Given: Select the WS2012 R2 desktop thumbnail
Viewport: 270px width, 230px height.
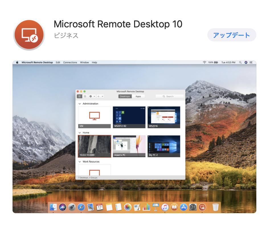Looking at the screenshot, I should coord(129,117).
